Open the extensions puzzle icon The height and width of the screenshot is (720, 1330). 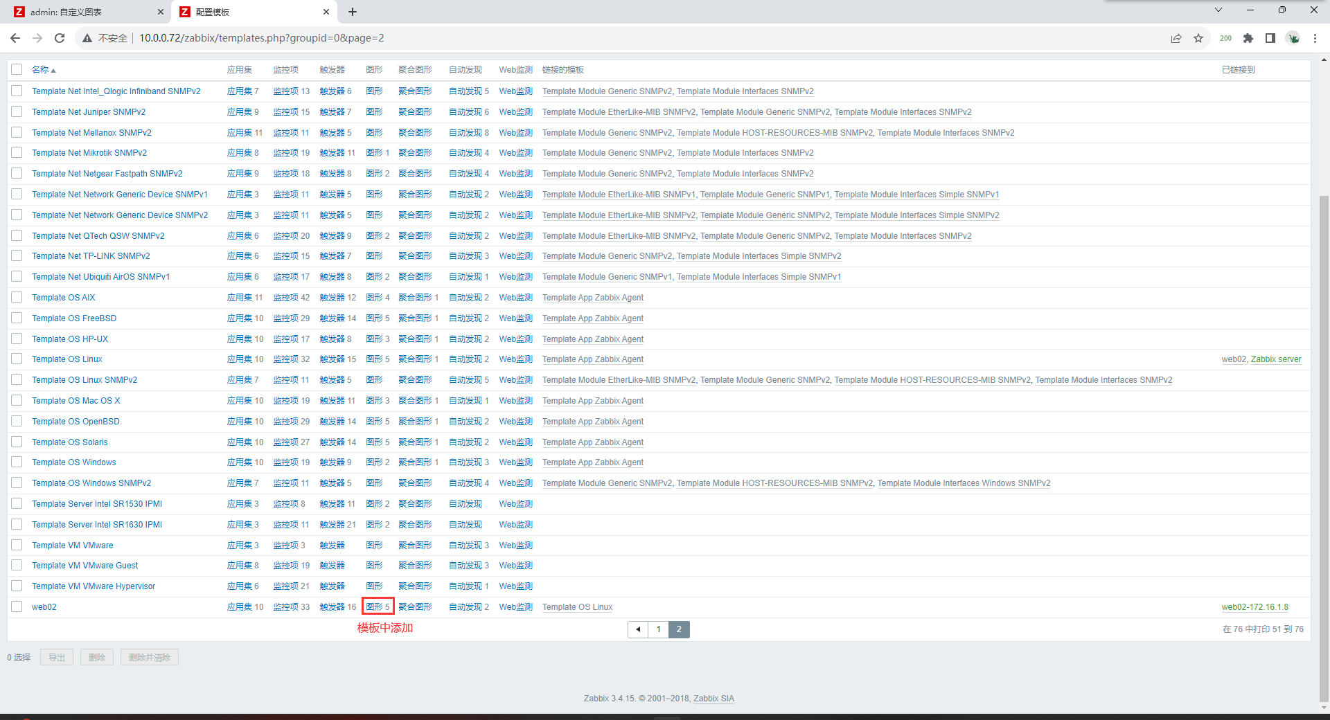click(1248, 38)
